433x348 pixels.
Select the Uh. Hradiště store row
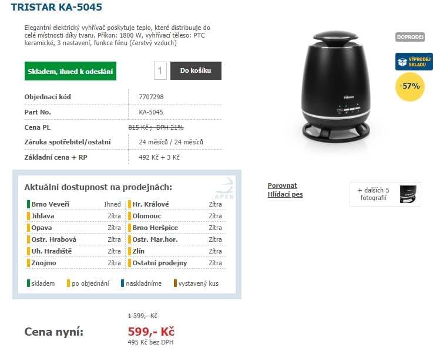click(x=73, y=251)
